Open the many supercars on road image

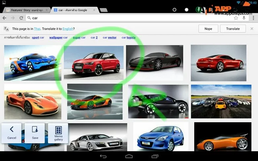[x=221, y=101]
